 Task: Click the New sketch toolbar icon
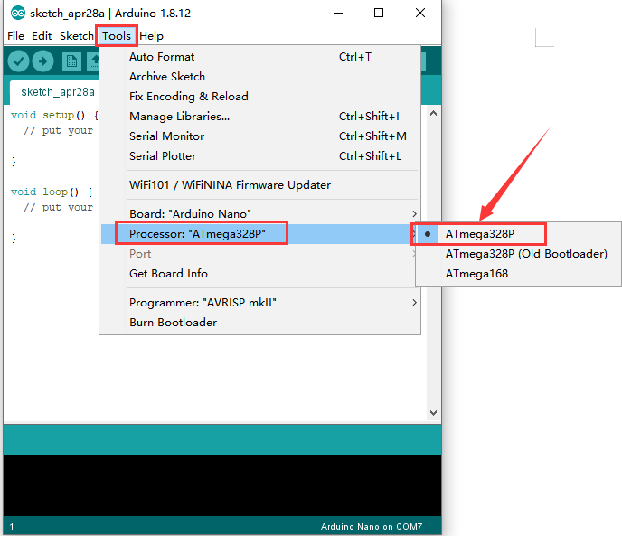click(x=71, y=61)
